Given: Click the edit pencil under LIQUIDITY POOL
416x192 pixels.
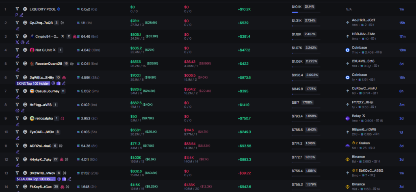Looking at the screenshot, I should click(22, 15).
